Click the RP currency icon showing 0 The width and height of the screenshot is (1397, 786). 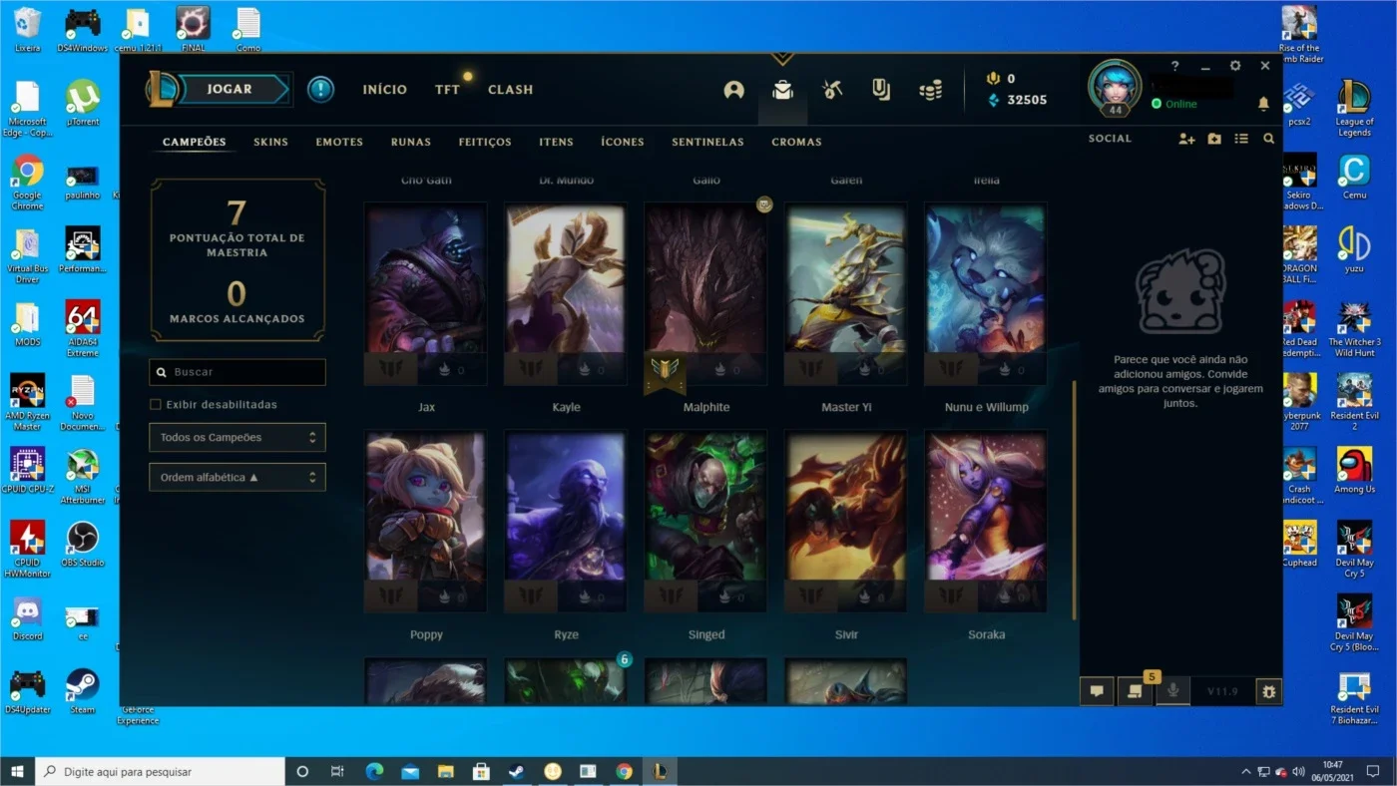[x=993, y=79]
